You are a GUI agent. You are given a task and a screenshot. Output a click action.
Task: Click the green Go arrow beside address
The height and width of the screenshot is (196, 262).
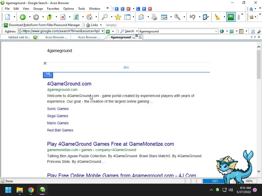(x=108, y=31)
